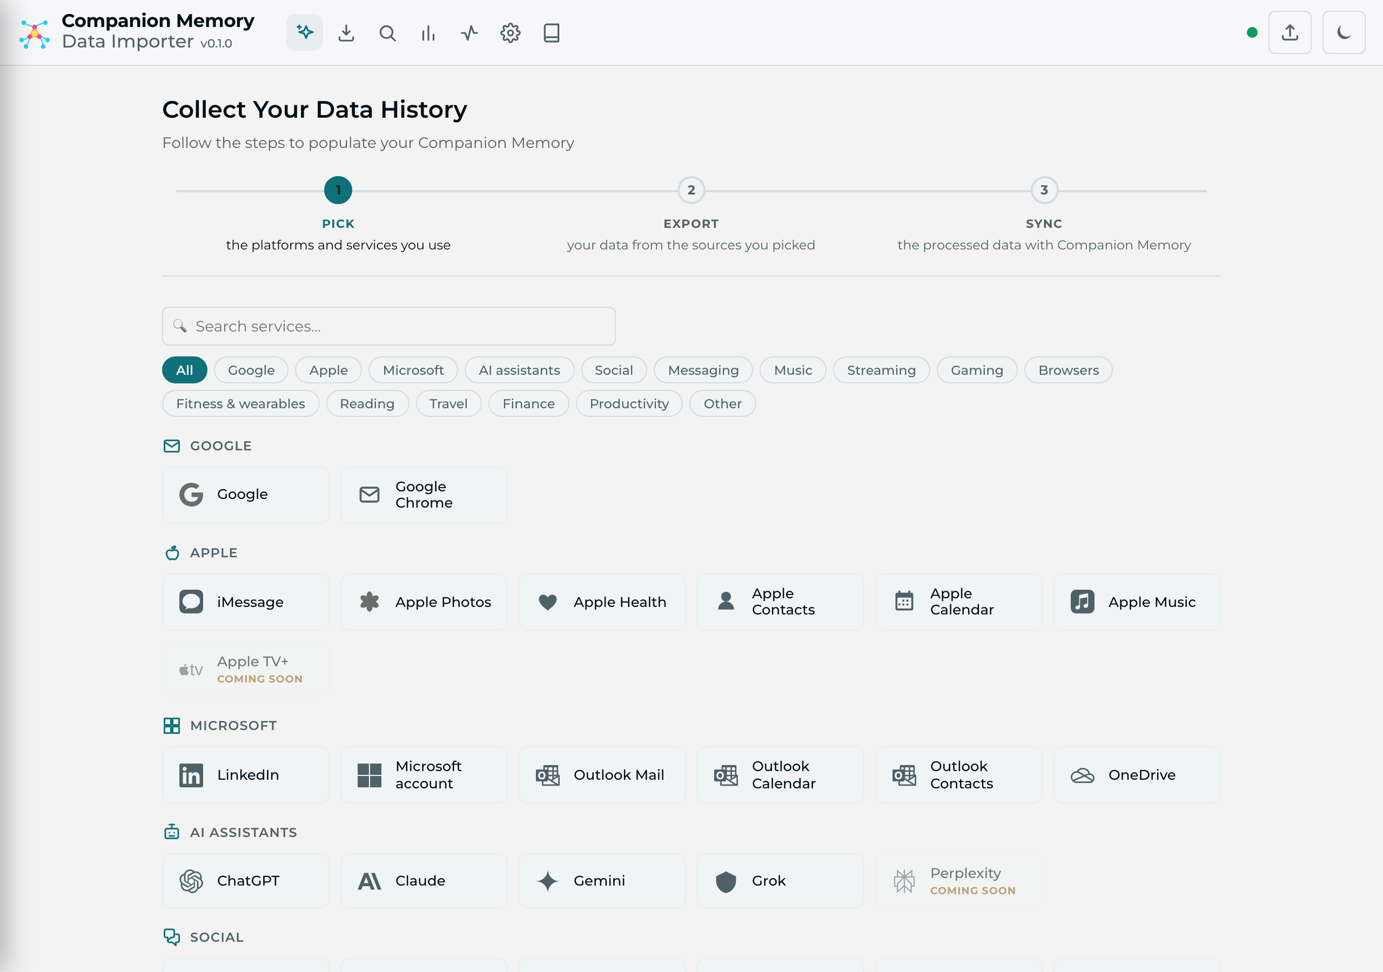Image resolution: width=1383 pixels, height=972 pixels.
Task: Pick the Outlook Mail card
Action: coord(602,774)
